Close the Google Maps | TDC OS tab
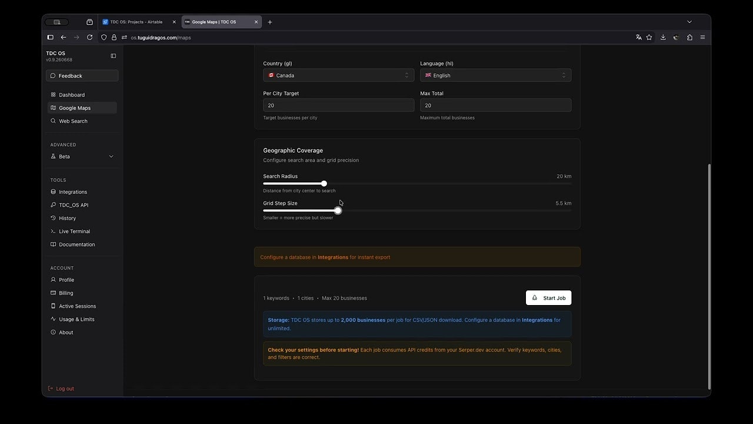Screen dimensions: 753x424 point(256,22)
